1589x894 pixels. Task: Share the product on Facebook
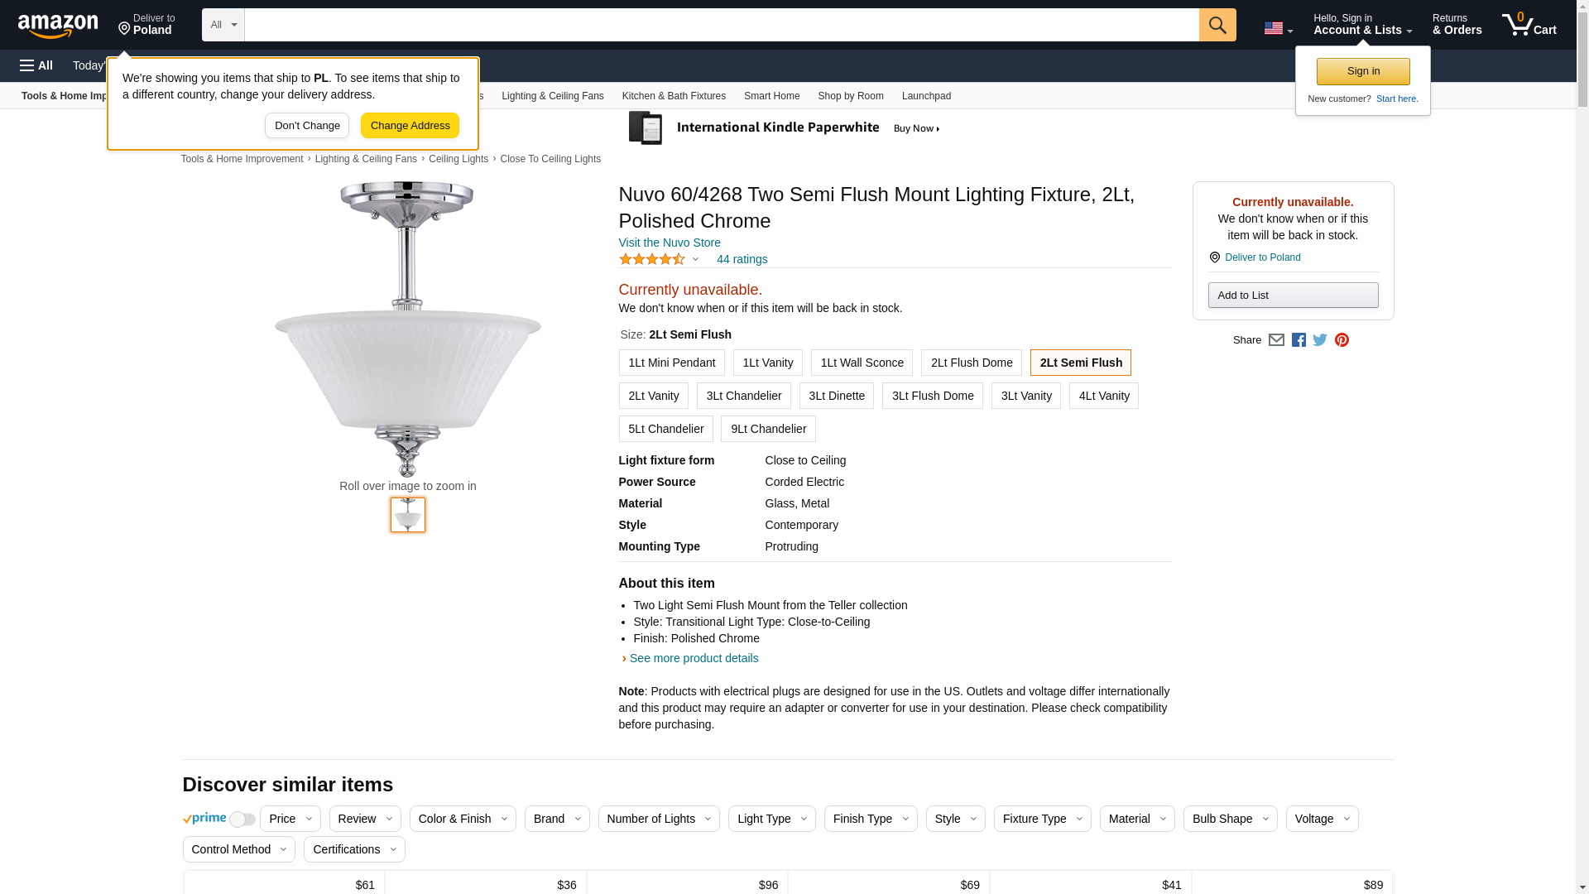1299,340
